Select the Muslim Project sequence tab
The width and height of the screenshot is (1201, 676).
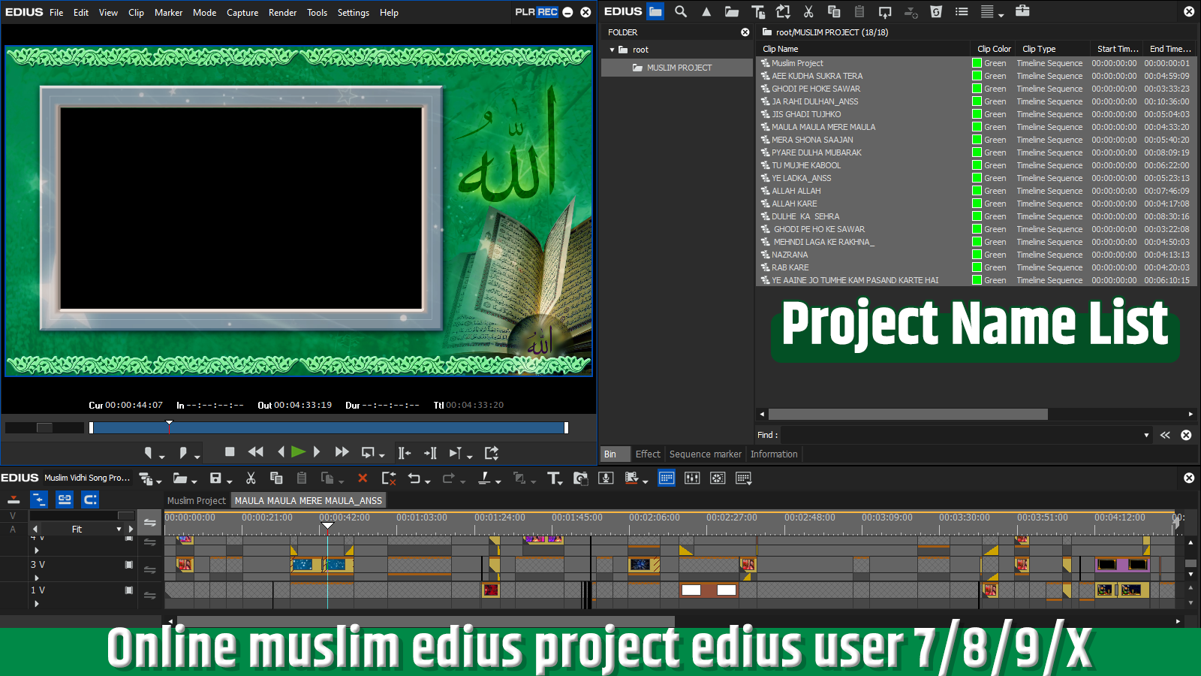[x=196, y=501]
